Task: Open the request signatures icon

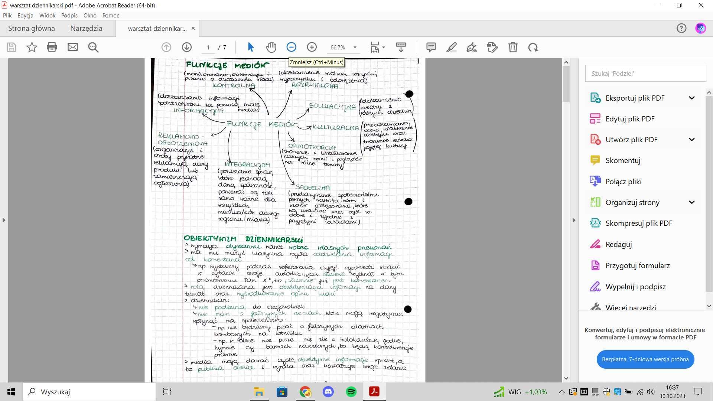Action: click(492, 47)
